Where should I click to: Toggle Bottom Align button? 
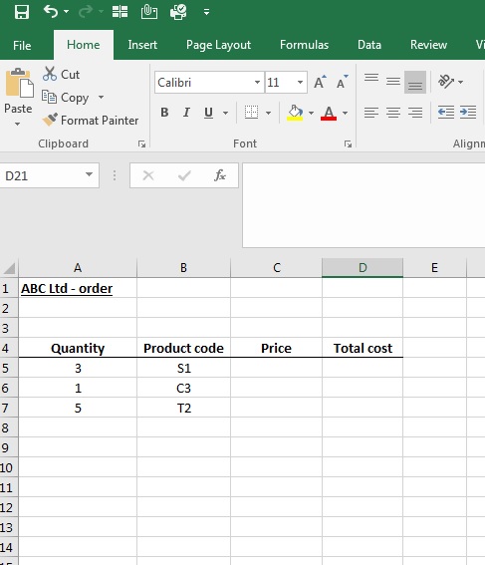(x=414, y=82)
